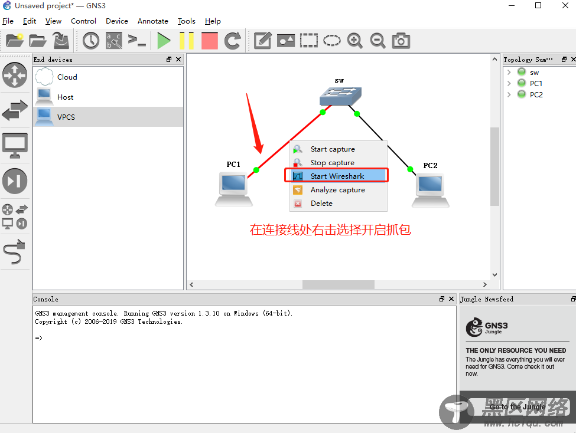Browse switches in the device sidebar
Screen dimensions: 576x433
point(15,110)
